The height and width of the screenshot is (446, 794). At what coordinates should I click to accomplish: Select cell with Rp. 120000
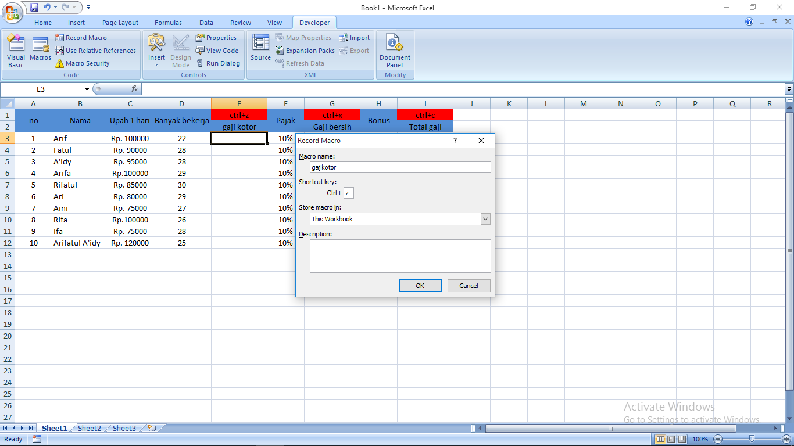[x=130, y=243]
